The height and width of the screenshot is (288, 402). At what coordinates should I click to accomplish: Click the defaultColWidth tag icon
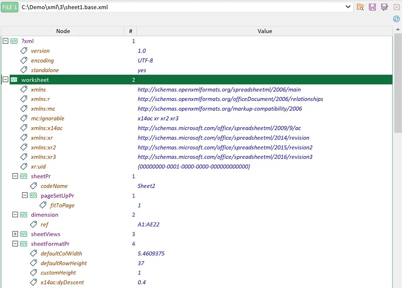point(33,254)
